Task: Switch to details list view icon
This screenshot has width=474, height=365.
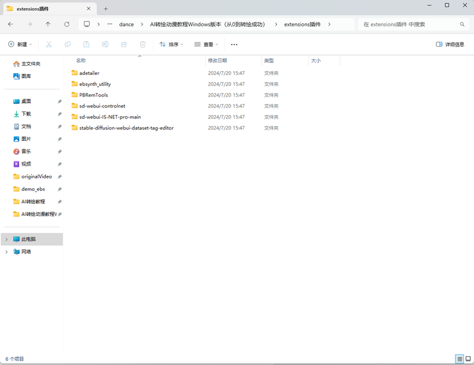Action: pos(459,359)
